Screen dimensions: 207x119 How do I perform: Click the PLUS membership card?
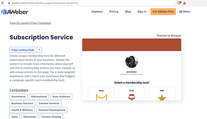click(132, 94)
